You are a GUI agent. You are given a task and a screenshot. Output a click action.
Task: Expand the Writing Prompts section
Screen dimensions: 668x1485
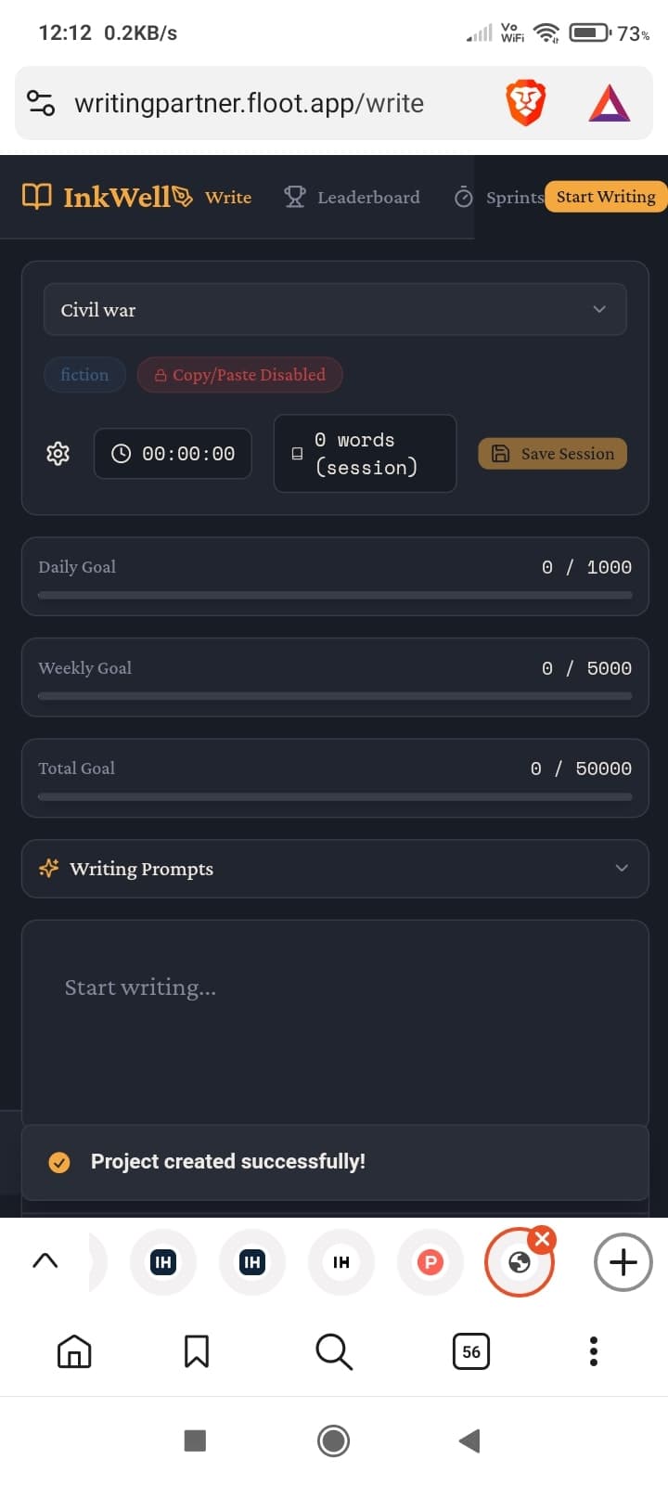[621, 869]
